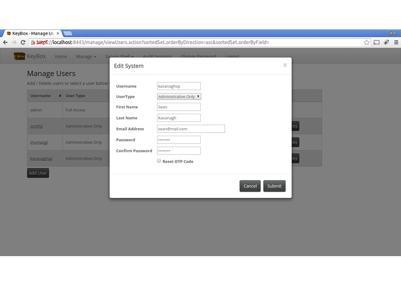Click the Cancel button
Viewport: 401px width, 285px height.
[250, 186]
